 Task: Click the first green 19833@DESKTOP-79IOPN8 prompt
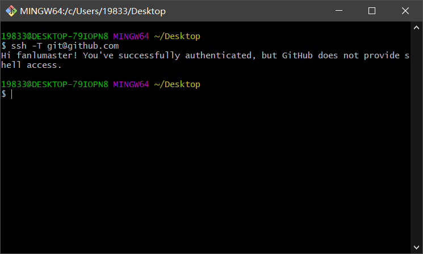tap(55, 36)
